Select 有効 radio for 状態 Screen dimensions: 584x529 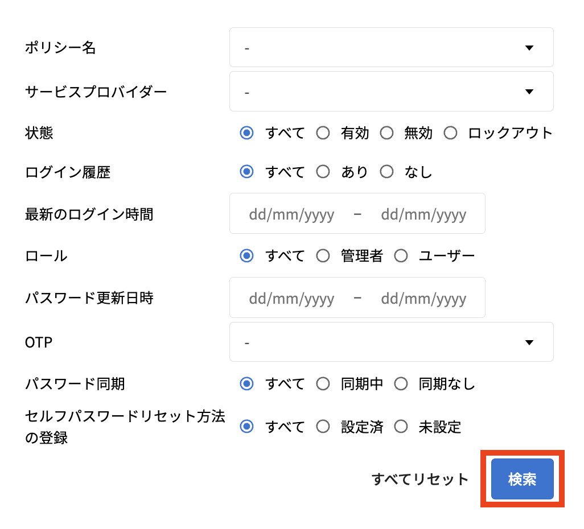323,133
